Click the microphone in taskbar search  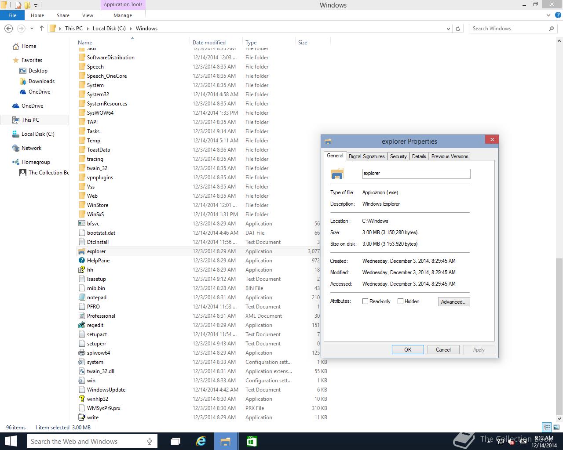click(150, 441)
